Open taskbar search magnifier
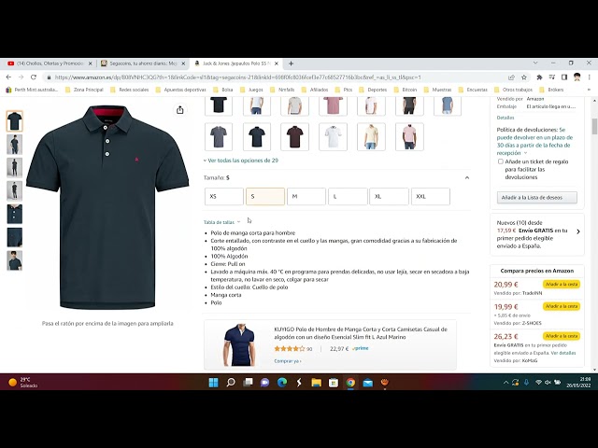 pos(231,382)
